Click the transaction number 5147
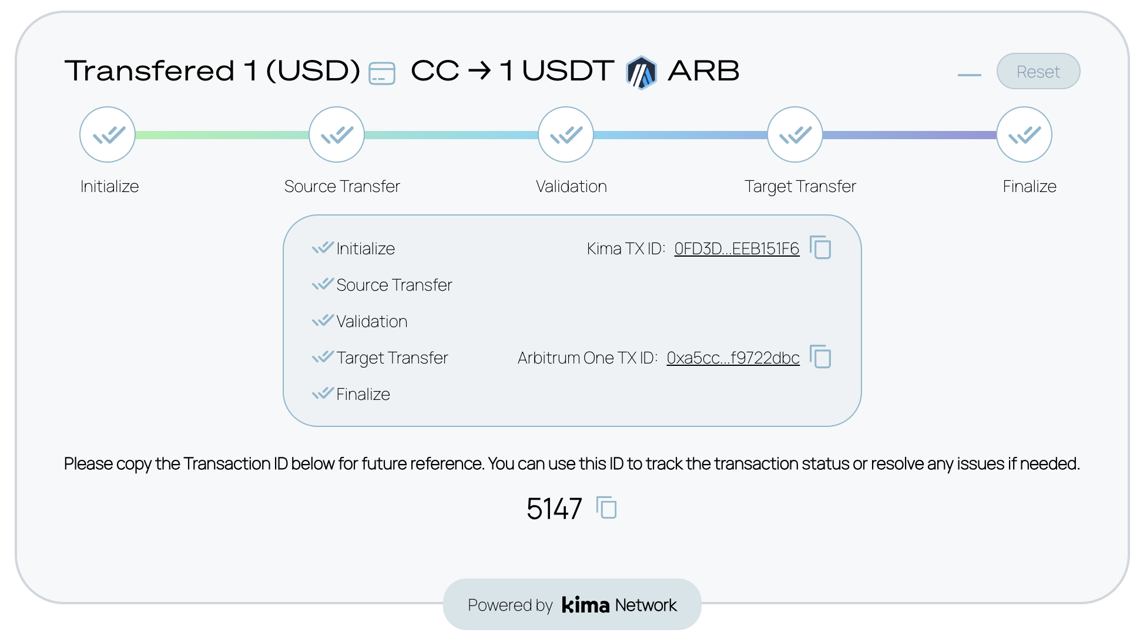 click(x=554, y=509)
